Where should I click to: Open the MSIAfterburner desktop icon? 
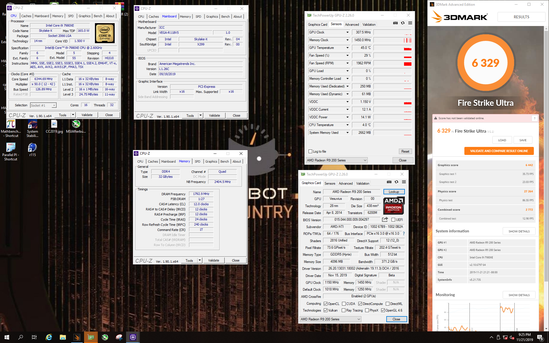tap(76, 127)
